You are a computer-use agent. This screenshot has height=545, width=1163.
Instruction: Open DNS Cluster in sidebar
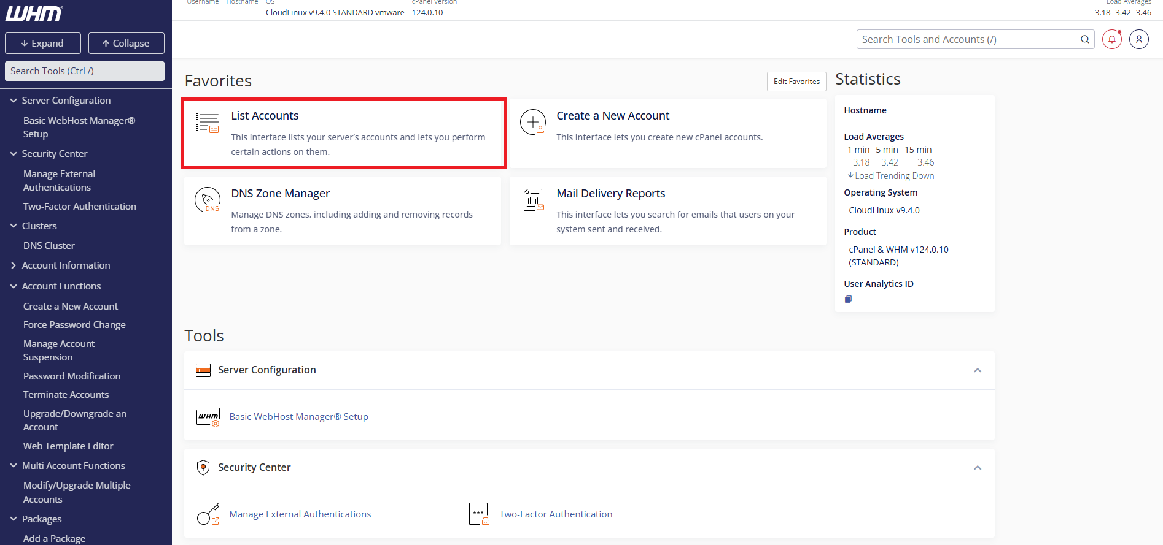(49, 246)
